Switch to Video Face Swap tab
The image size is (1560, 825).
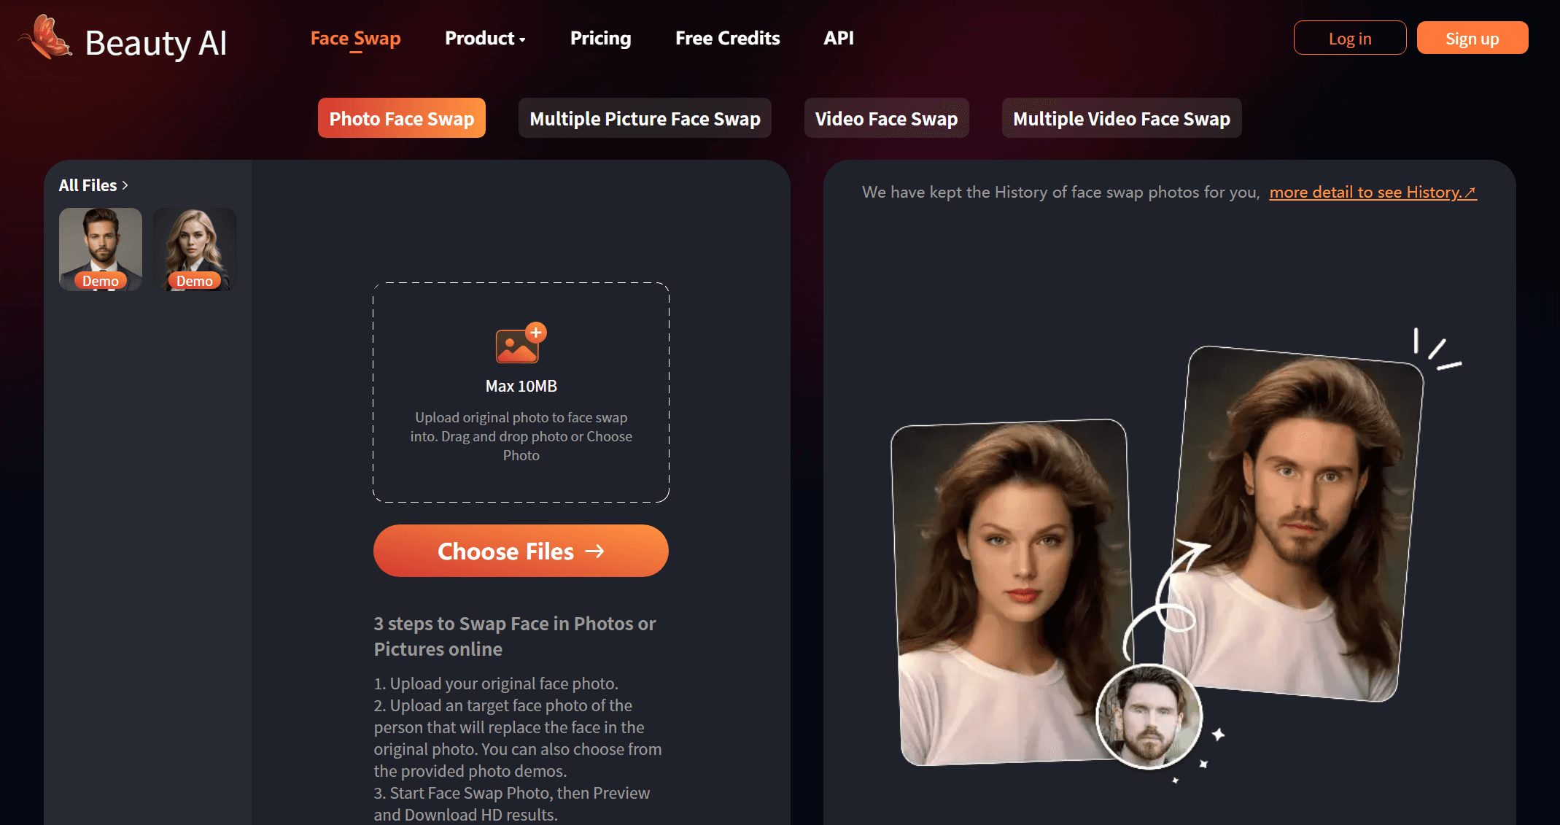pyautogui.click(x=886, y=118)
